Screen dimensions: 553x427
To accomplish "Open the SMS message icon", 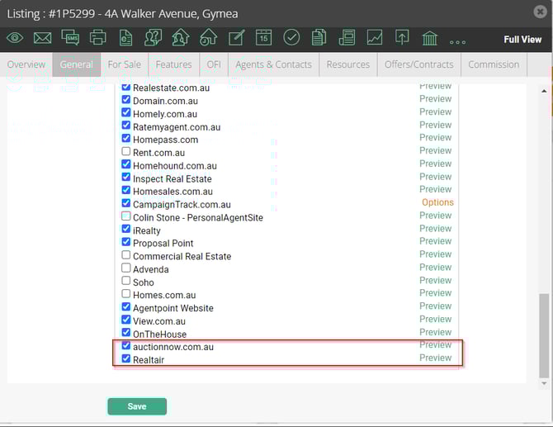I will click(70, 37).
